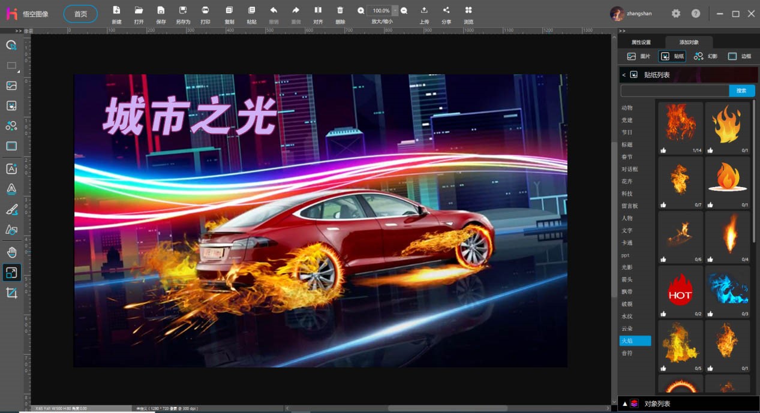
Task: Select the brush paint tool
Action: coord(11,209)
